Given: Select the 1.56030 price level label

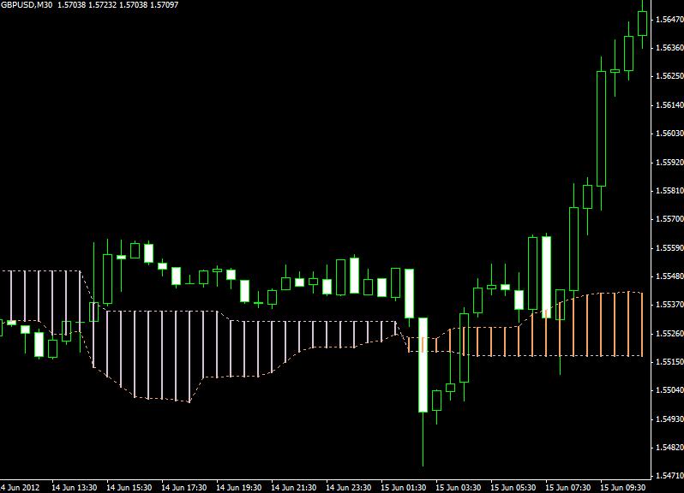Looking at the screenshot, I should (669, 134).
